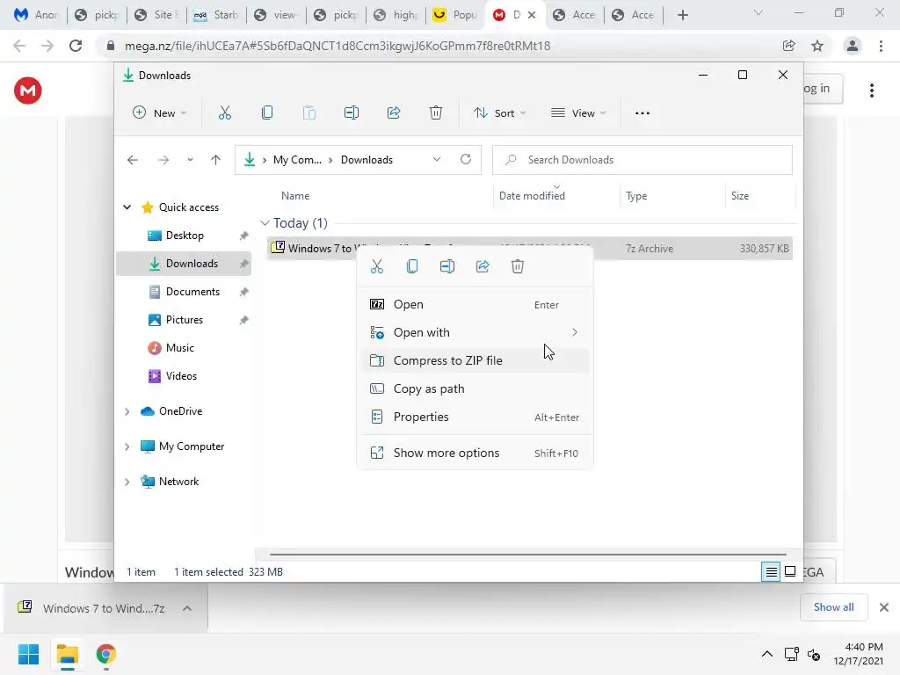Click the Search Downloads field

[x=642, y=160]
